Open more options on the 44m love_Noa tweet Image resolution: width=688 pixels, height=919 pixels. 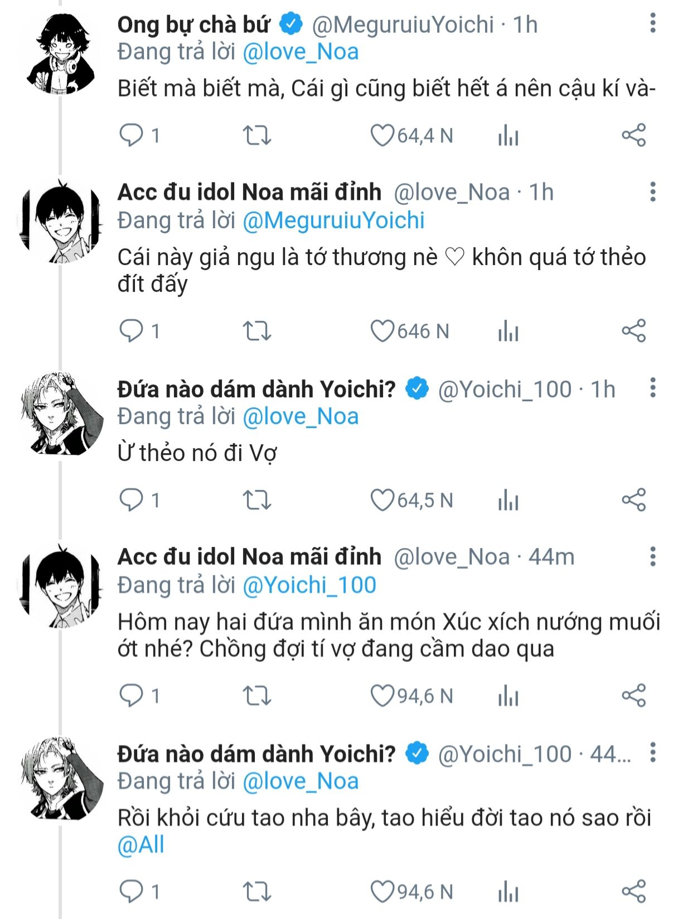tap(653, 556)
